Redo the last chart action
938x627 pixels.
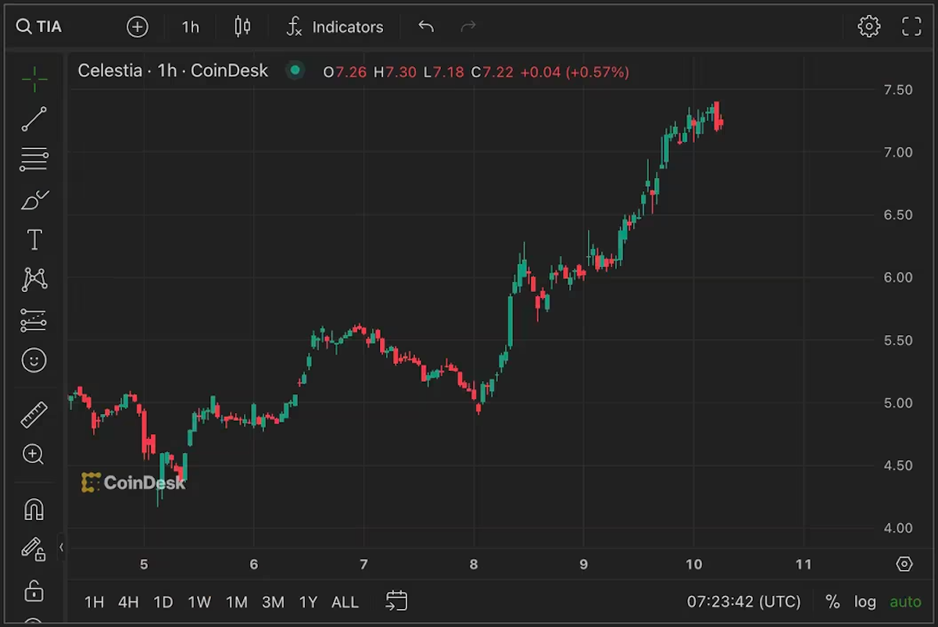point(468,27)
